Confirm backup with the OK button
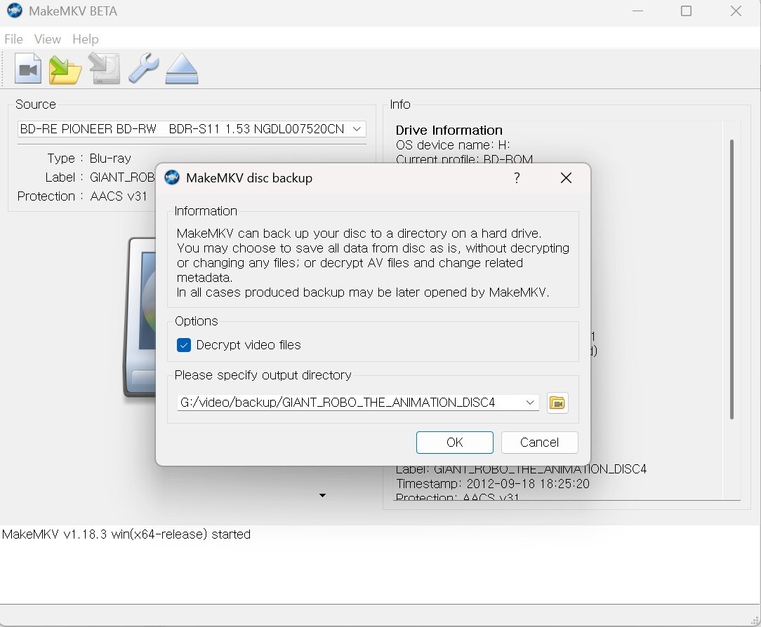 tap(455, 443)
